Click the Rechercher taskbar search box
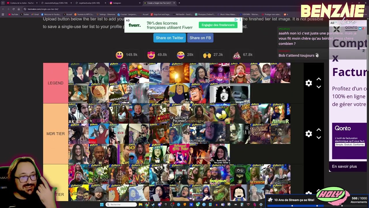This screenshot has height=208, width=369. (121, 205)
